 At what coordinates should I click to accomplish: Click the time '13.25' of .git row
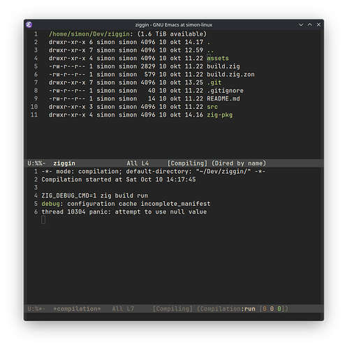(194, 82)
